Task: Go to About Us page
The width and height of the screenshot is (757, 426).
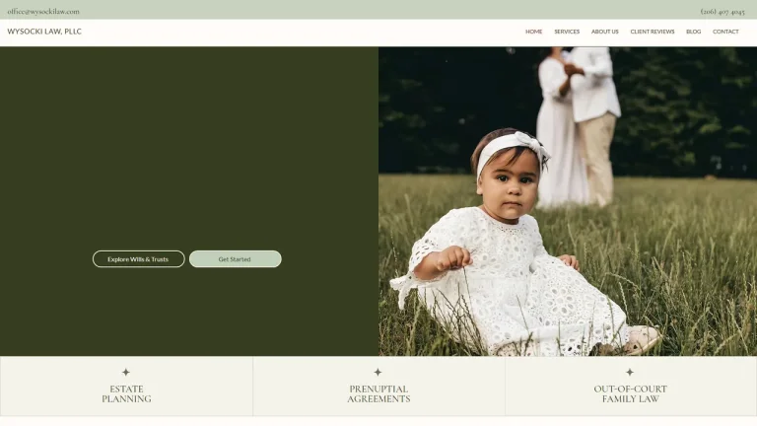Action: [x=605, y=32]
